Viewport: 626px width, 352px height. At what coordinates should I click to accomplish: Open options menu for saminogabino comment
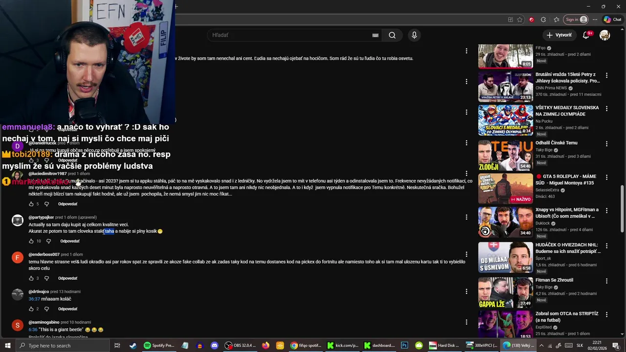click(467, 322)
